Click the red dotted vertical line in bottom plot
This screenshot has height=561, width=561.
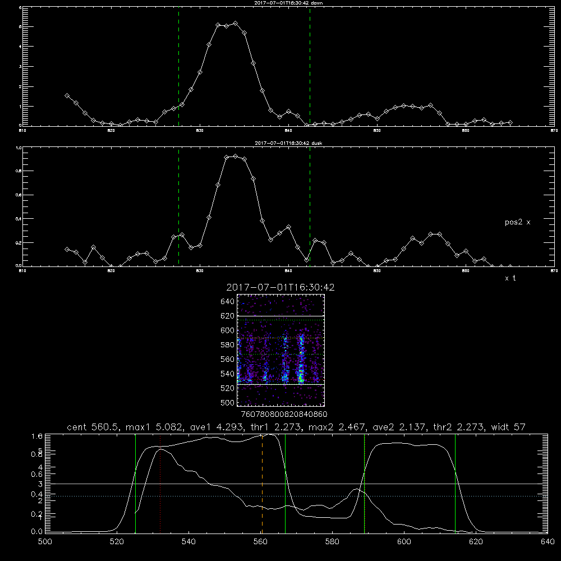(x=160, y=484)
